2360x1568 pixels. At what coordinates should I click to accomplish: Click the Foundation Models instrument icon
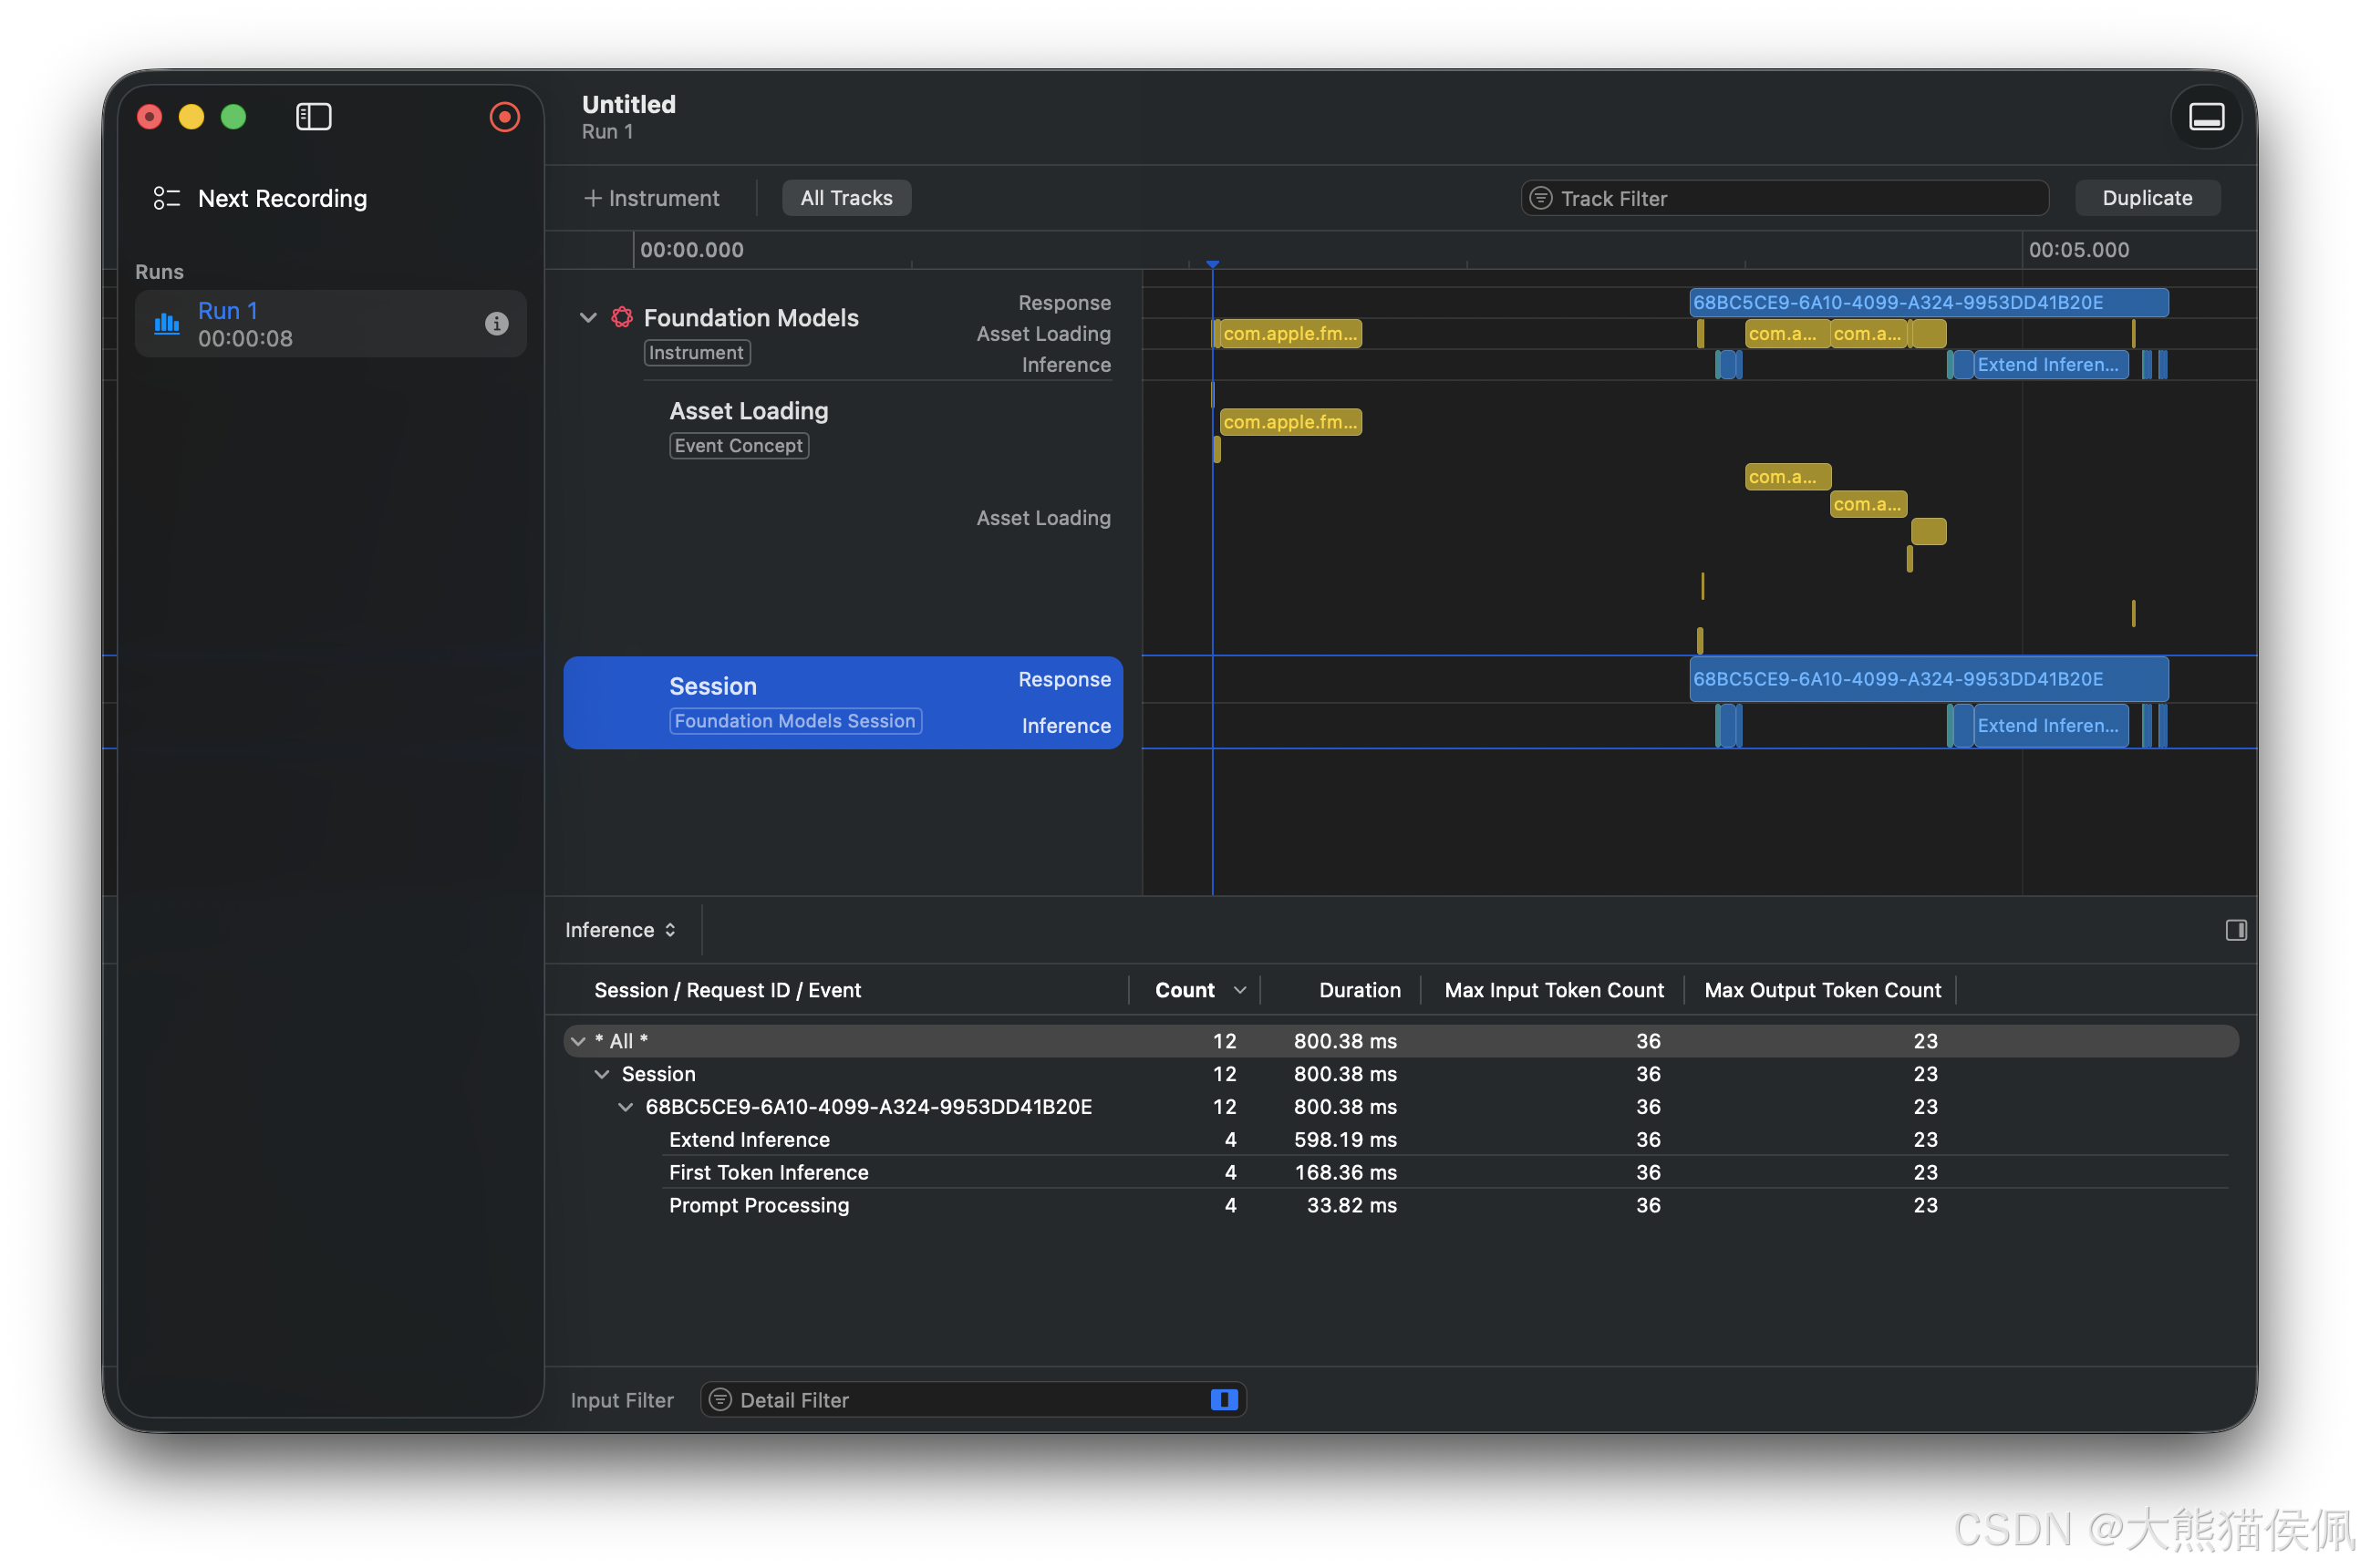(622, 318)
